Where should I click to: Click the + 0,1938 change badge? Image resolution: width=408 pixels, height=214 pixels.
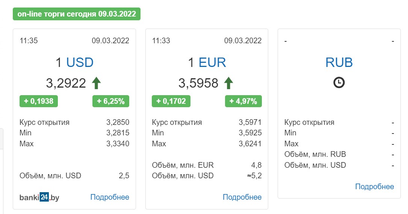coord(39,101)
